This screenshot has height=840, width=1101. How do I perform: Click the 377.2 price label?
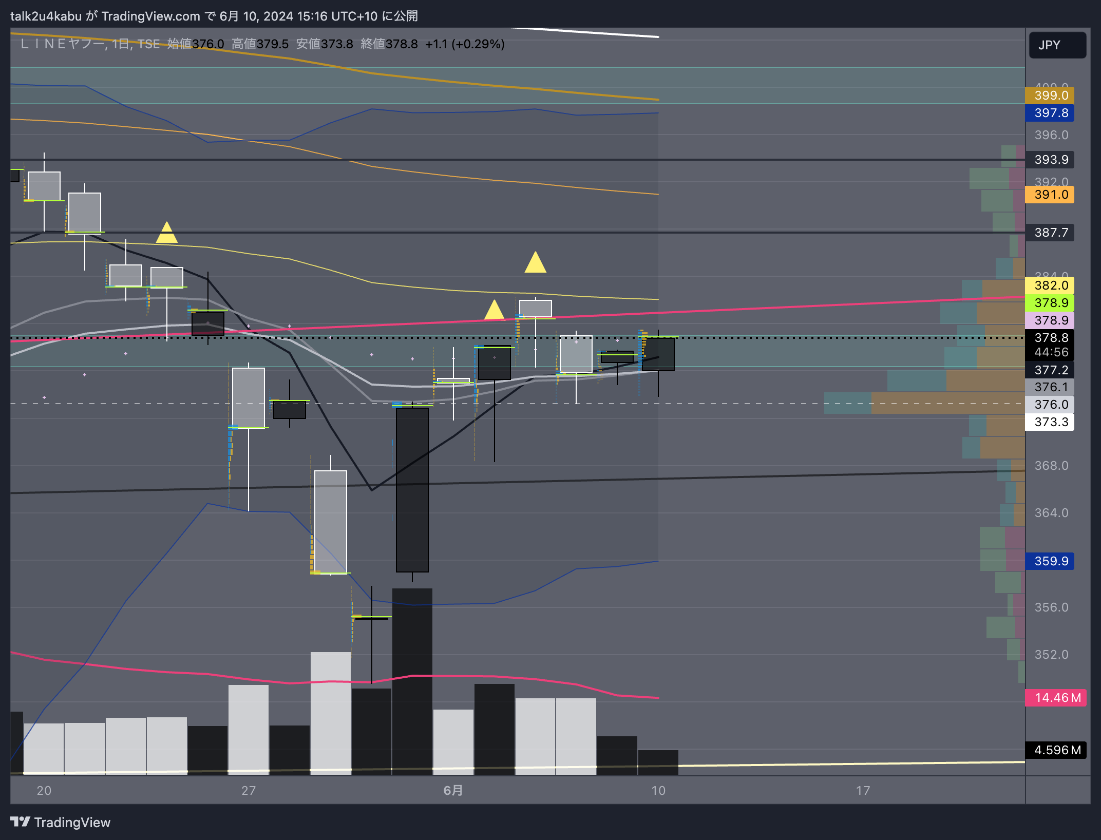tap(1050, 370)
